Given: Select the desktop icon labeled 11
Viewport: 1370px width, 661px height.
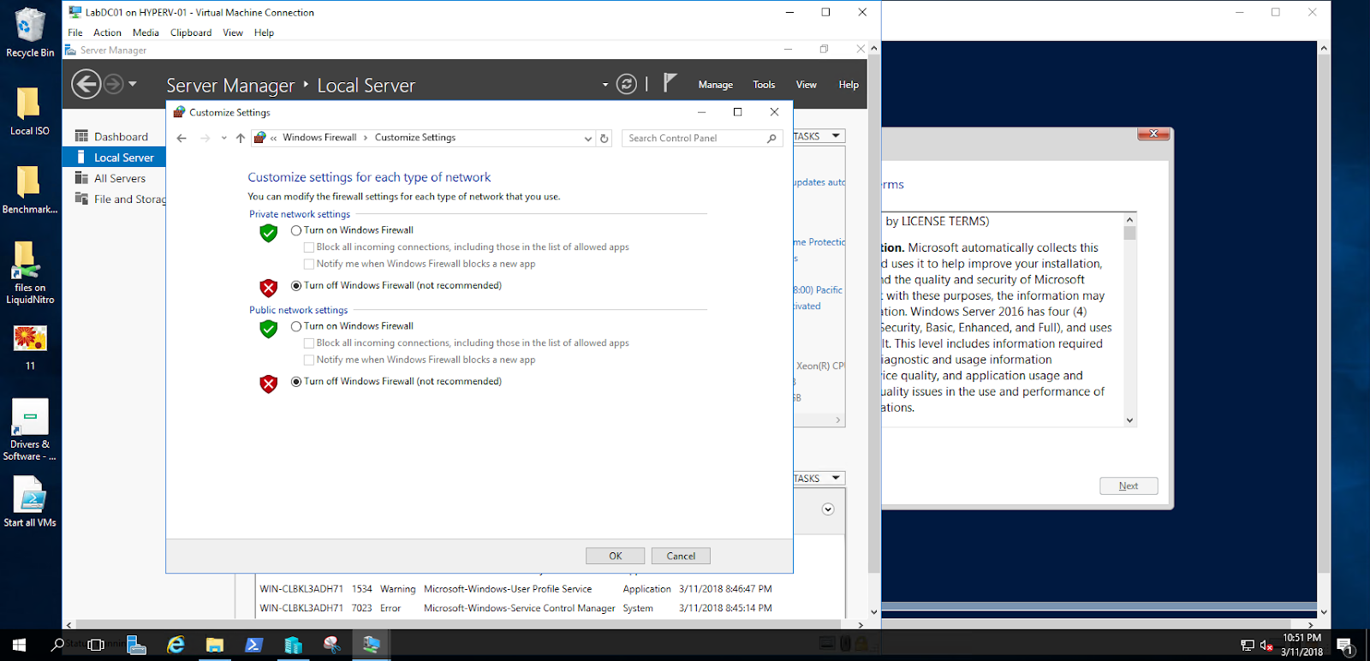Looking at the screenshot, I should (30, 347).
